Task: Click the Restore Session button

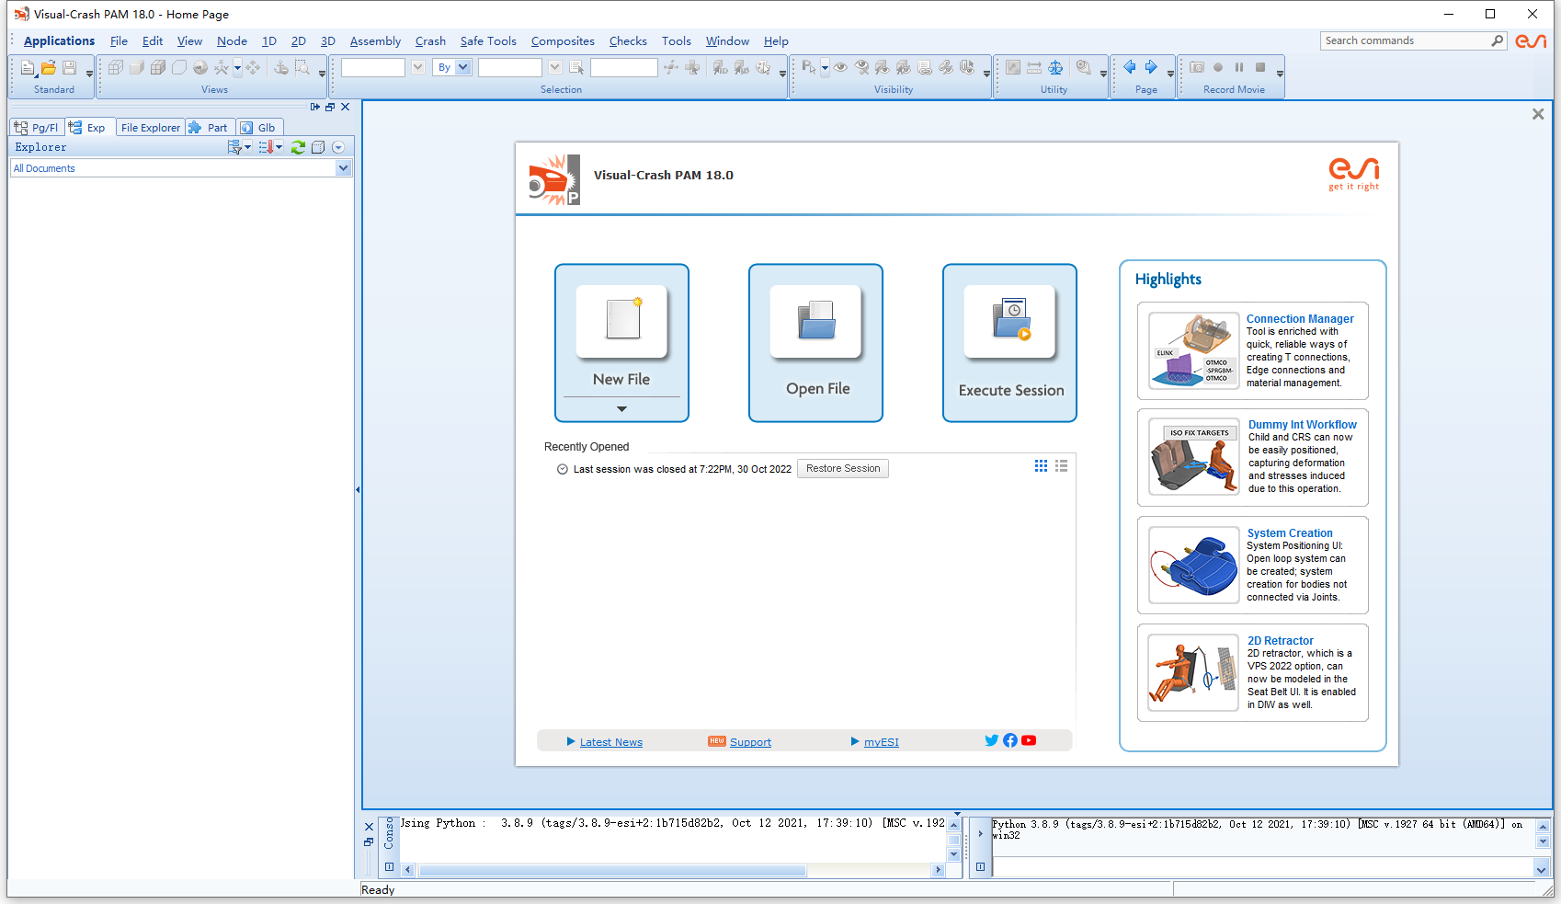Action: point(843,469)
